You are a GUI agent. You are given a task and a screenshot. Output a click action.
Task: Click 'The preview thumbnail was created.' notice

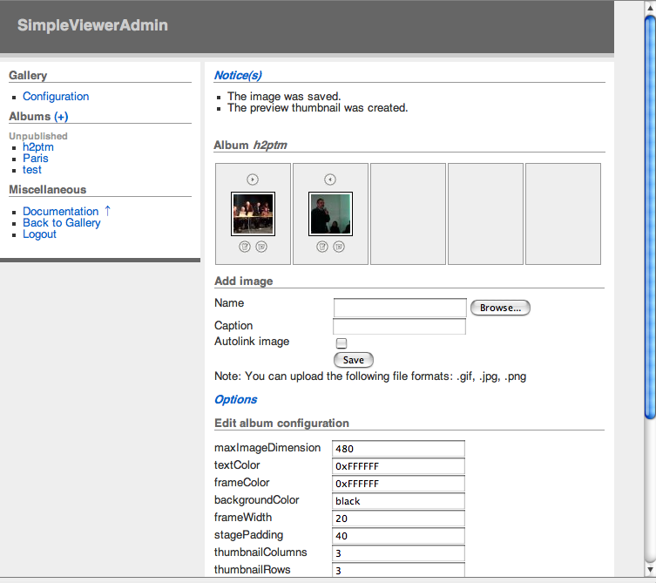[x=317, y=107]
